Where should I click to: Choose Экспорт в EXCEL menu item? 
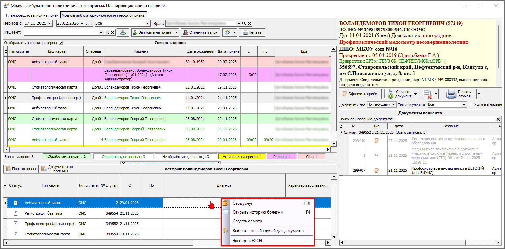[x=247, y=241]
